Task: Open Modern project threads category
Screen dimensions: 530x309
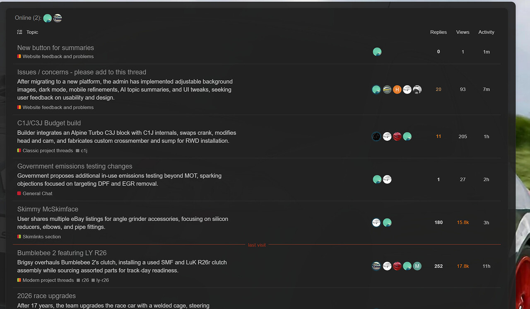Action: 46,280
